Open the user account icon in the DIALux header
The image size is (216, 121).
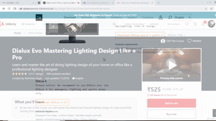pos(161,17)
